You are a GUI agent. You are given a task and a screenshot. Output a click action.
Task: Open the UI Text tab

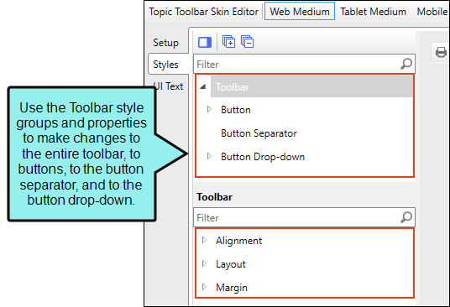[x=168, y=86]
